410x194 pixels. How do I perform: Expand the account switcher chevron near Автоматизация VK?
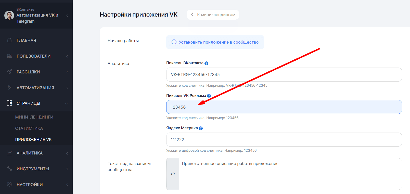click(67, 16)
